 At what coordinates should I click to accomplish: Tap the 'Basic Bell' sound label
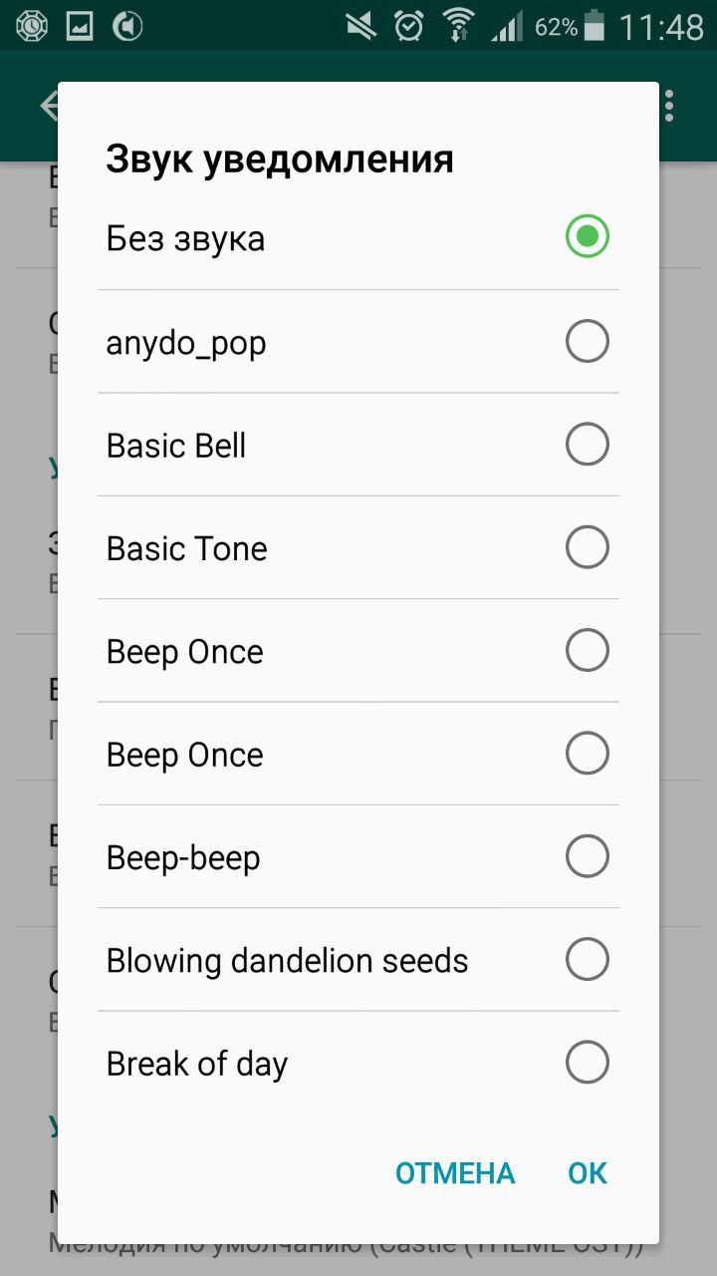click(x=176, y=446)
